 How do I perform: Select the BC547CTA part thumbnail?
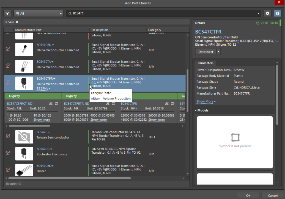[x=24, y=67]
